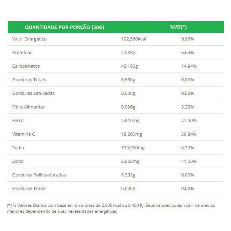Select the Valor Energético row label

29,39
